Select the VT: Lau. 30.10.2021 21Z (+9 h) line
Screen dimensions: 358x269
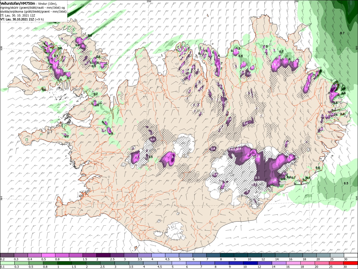click(22, 19)
